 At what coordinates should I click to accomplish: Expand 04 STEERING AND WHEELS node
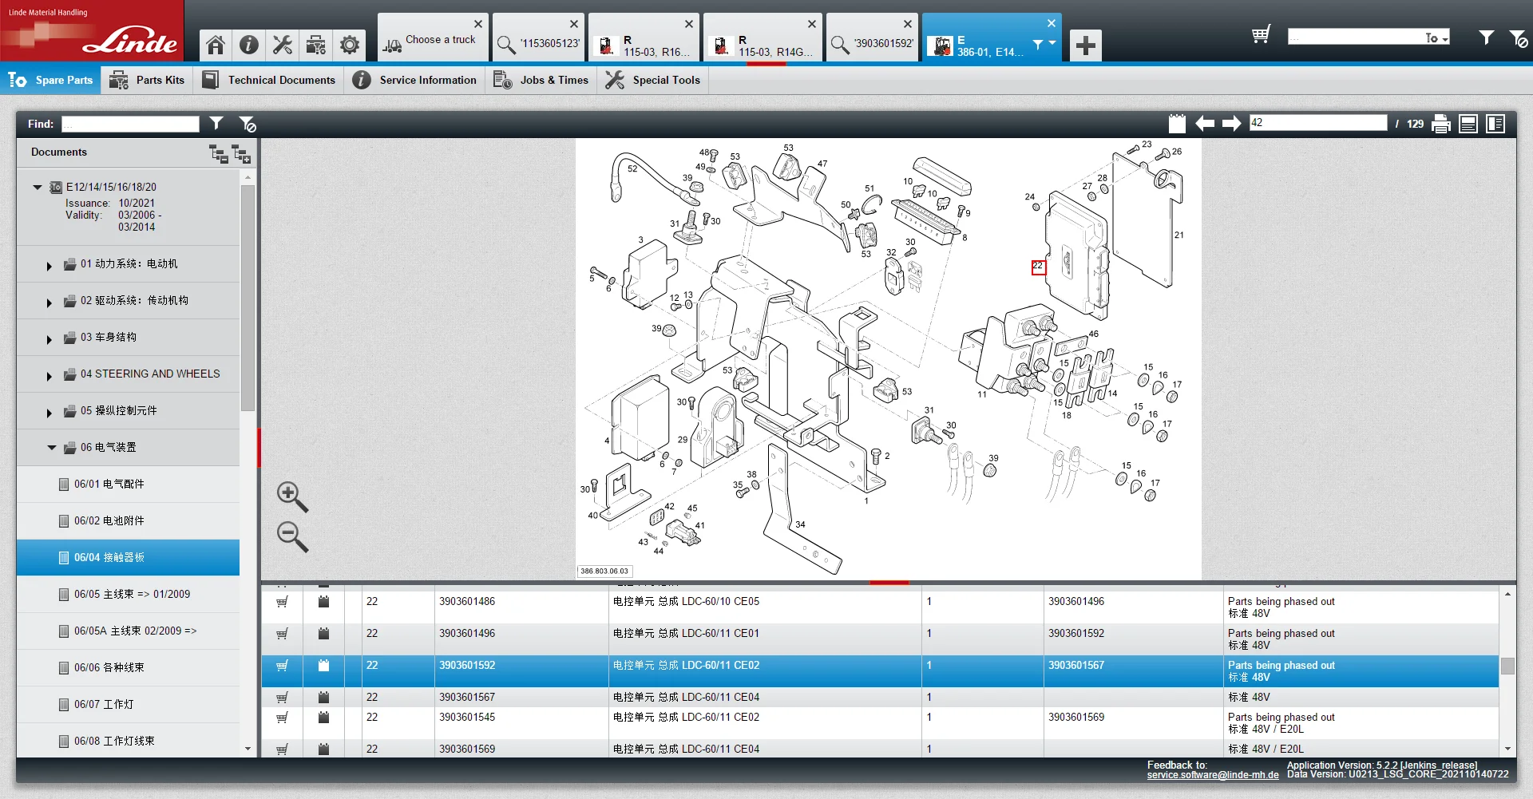(x=49, y=375)
